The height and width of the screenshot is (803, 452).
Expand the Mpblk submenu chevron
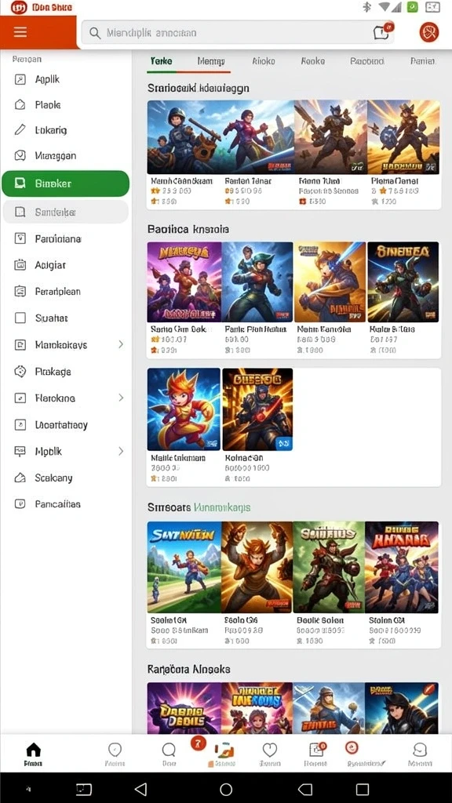pyautogui.click(x=121, y=451)
